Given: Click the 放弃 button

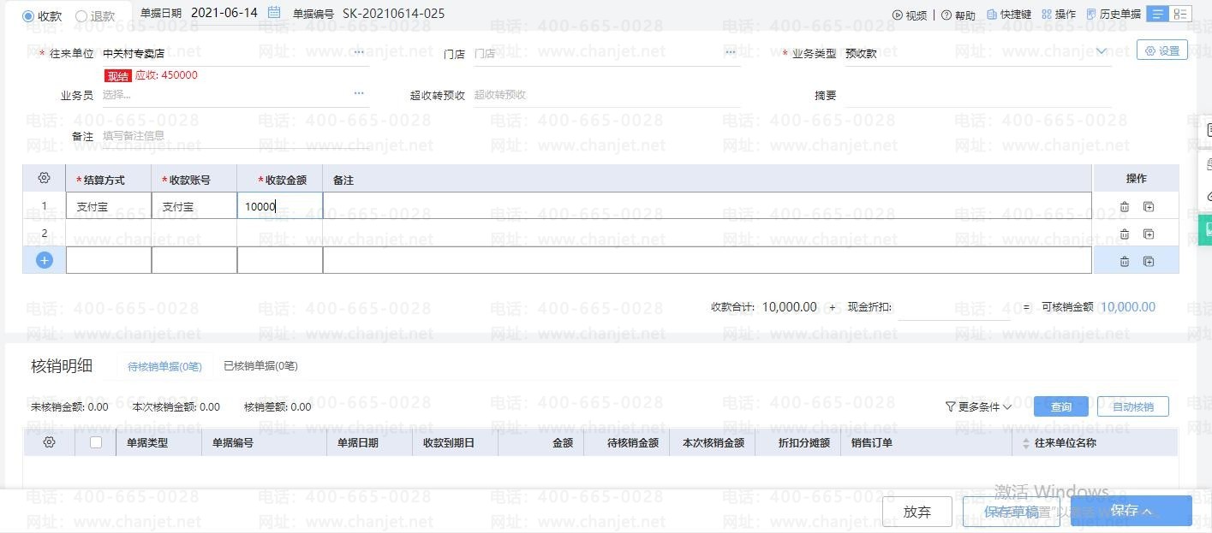Looking at the screenshot, I should point(916,512).
